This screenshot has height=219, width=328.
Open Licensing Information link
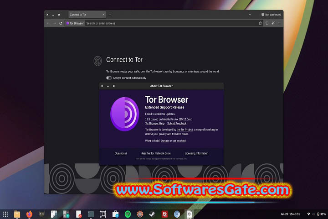(x=196, y=153)
